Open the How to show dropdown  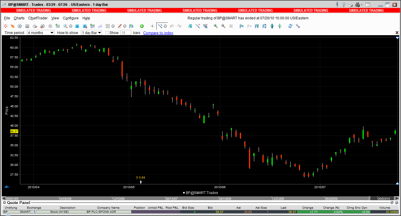point(92,33)
